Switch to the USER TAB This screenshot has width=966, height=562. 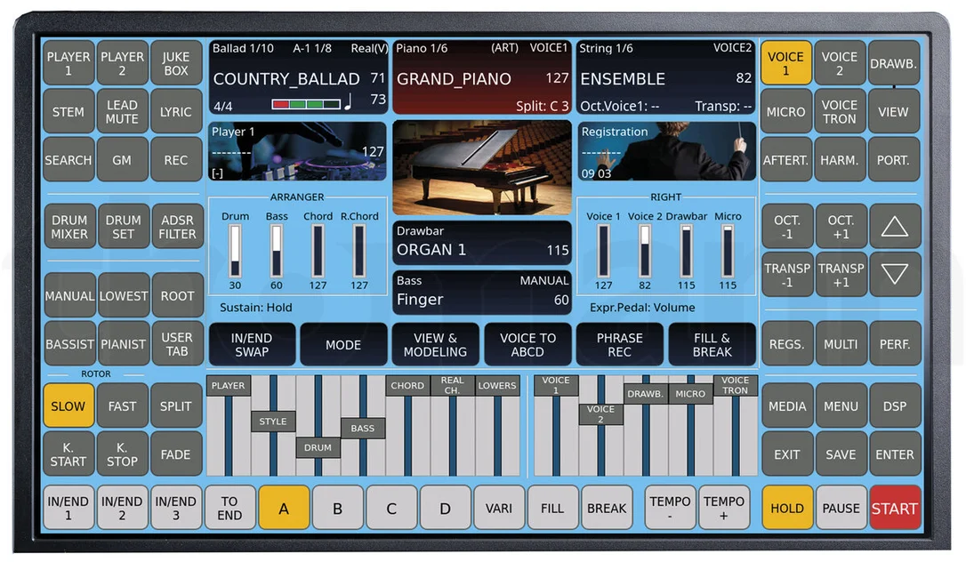177,344
